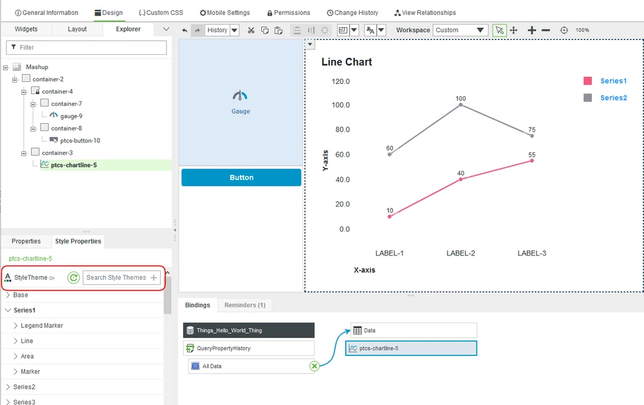Activate the select pointer tool
Image resolution: width=644 pixels, height=405 pixels.
tap(499, 30)
